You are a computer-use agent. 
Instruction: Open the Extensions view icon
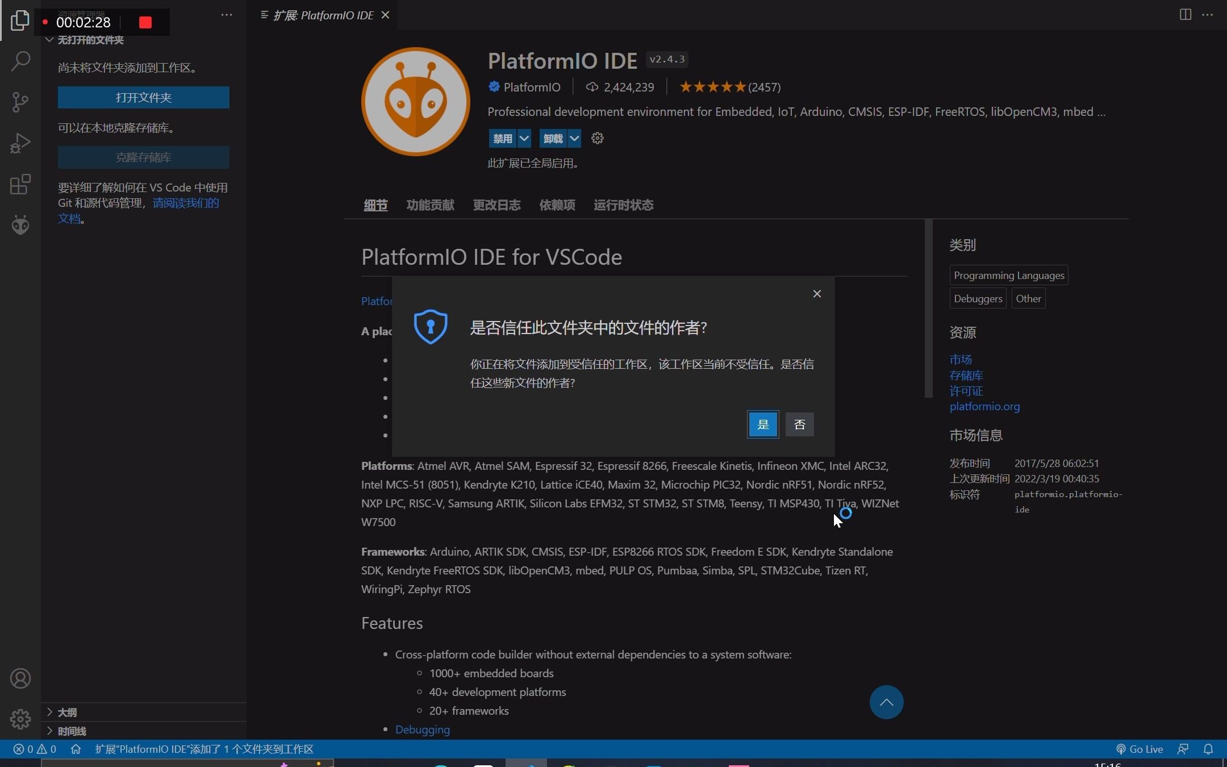[20, 184]
